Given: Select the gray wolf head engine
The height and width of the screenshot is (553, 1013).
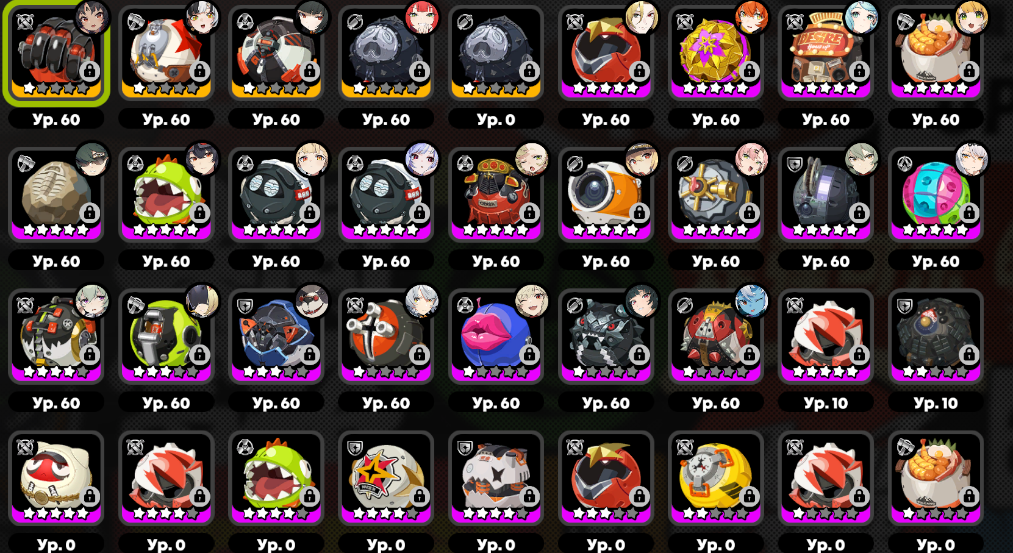Looking at the screenshot, I should pos(606,337).
